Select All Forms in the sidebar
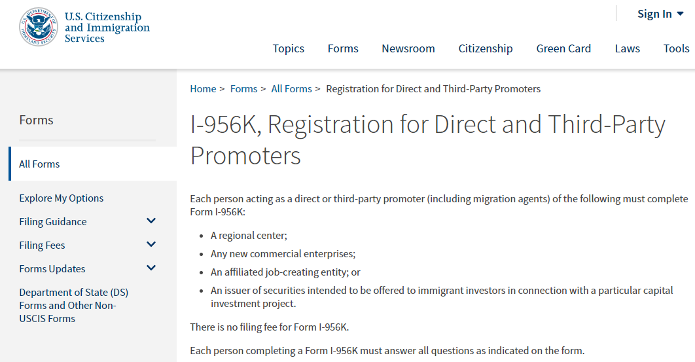Image resolution: width=695 pixels, height=362 pixels. (x=39, y=164)
